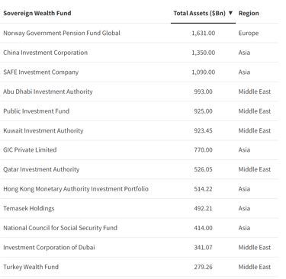The image size is (286, 279).
Task: Open Hong Kong Monetary Authority Investment Portfolio
Action: click(x=76, y=189)
